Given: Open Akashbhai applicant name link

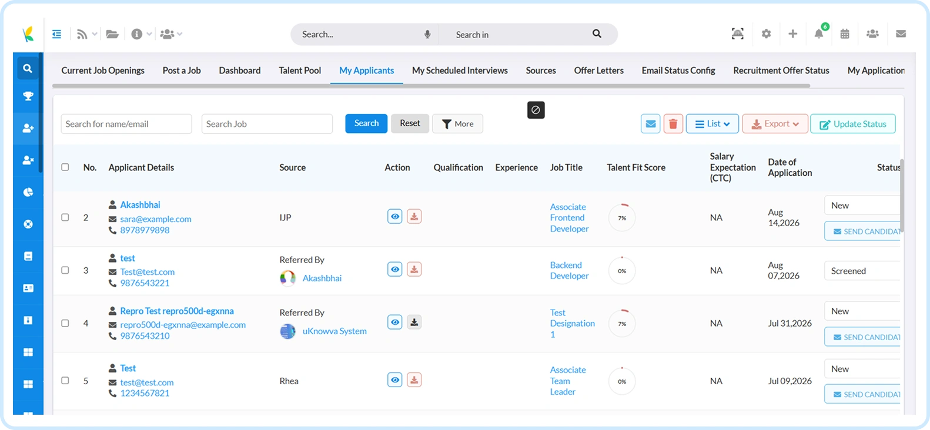Looking at the screenshot, I should [140, 205].
